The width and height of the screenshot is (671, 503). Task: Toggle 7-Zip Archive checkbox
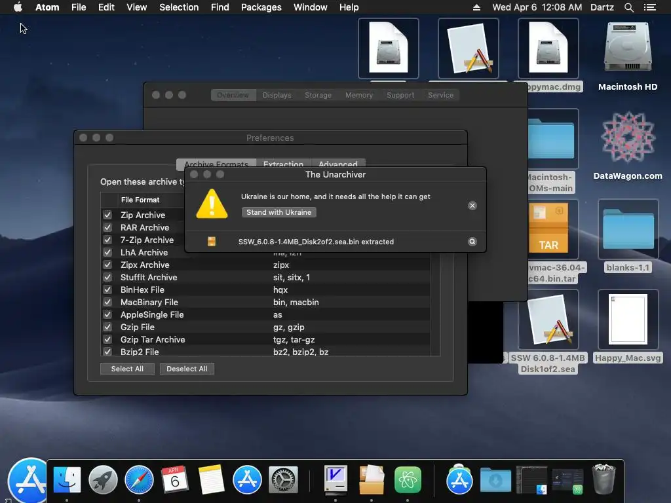click(107, 240)
